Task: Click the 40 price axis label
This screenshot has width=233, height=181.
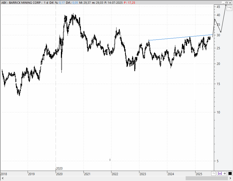Action: click(x=218, y=15)
